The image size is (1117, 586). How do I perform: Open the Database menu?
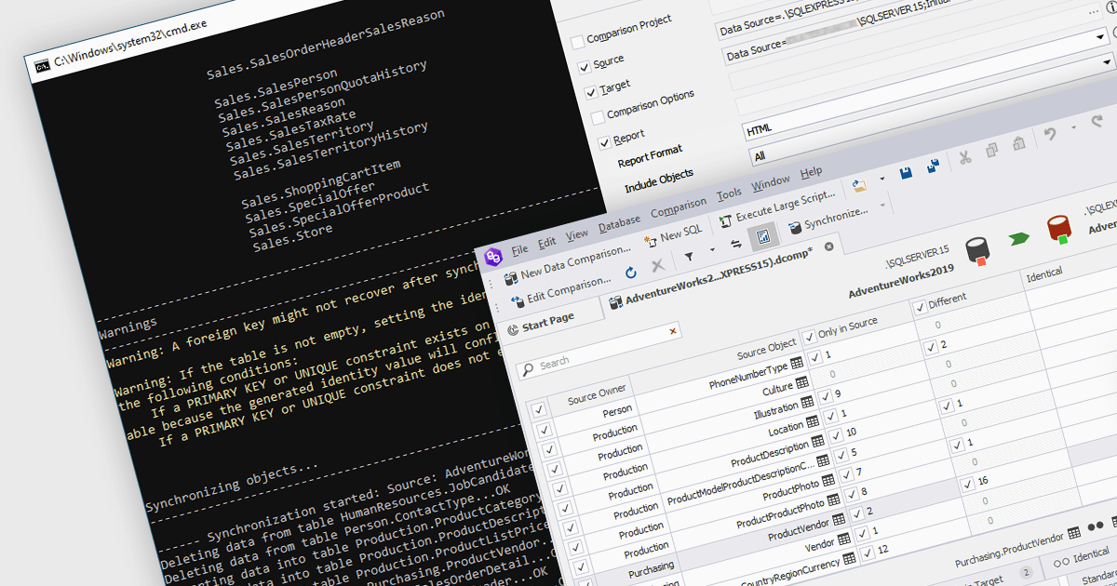[x=619, y=222]
